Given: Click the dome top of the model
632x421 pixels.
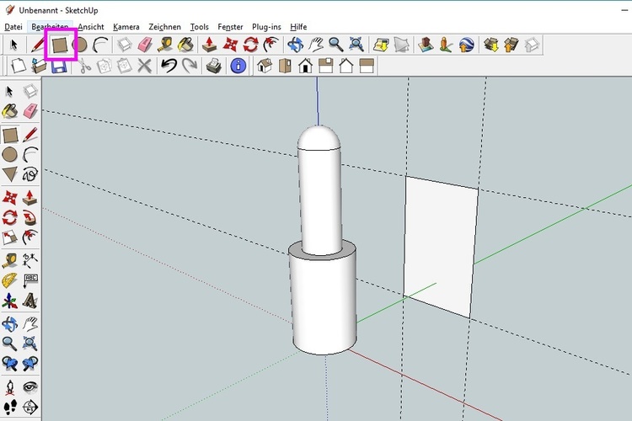Looking at the screenshot, I should click(319, 138).
